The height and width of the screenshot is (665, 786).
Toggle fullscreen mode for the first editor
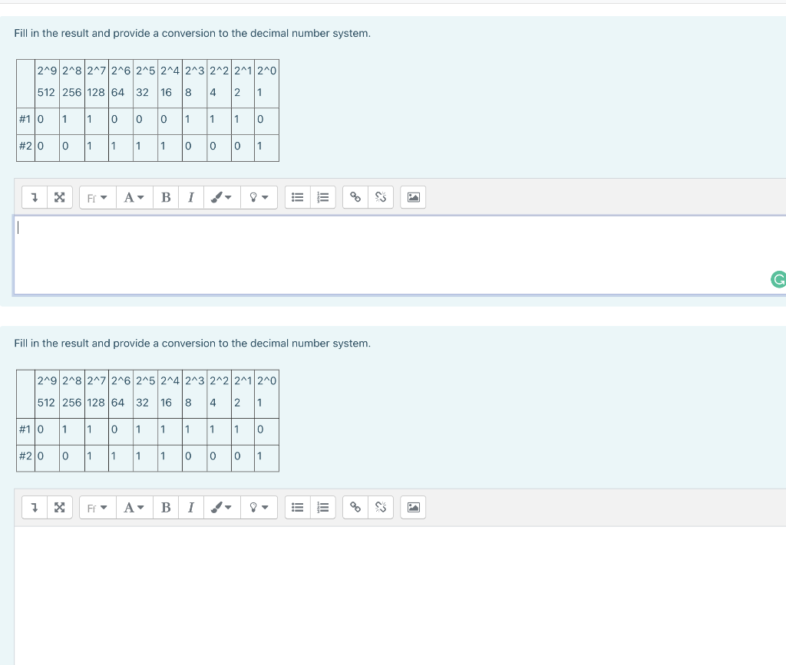click(59, 197)
